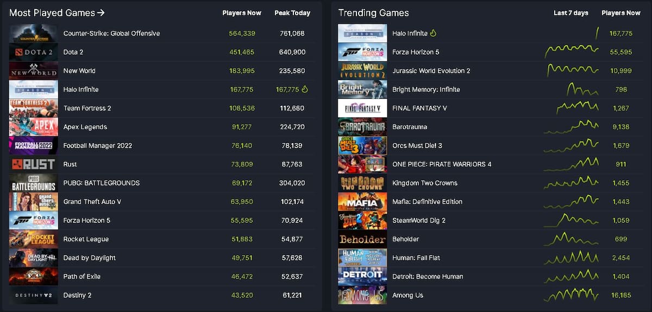Click the Bright Memory: Infinite thumbnail
This screenshot has height=312, width=652.
pyautogui.click(x=362, y=90)
